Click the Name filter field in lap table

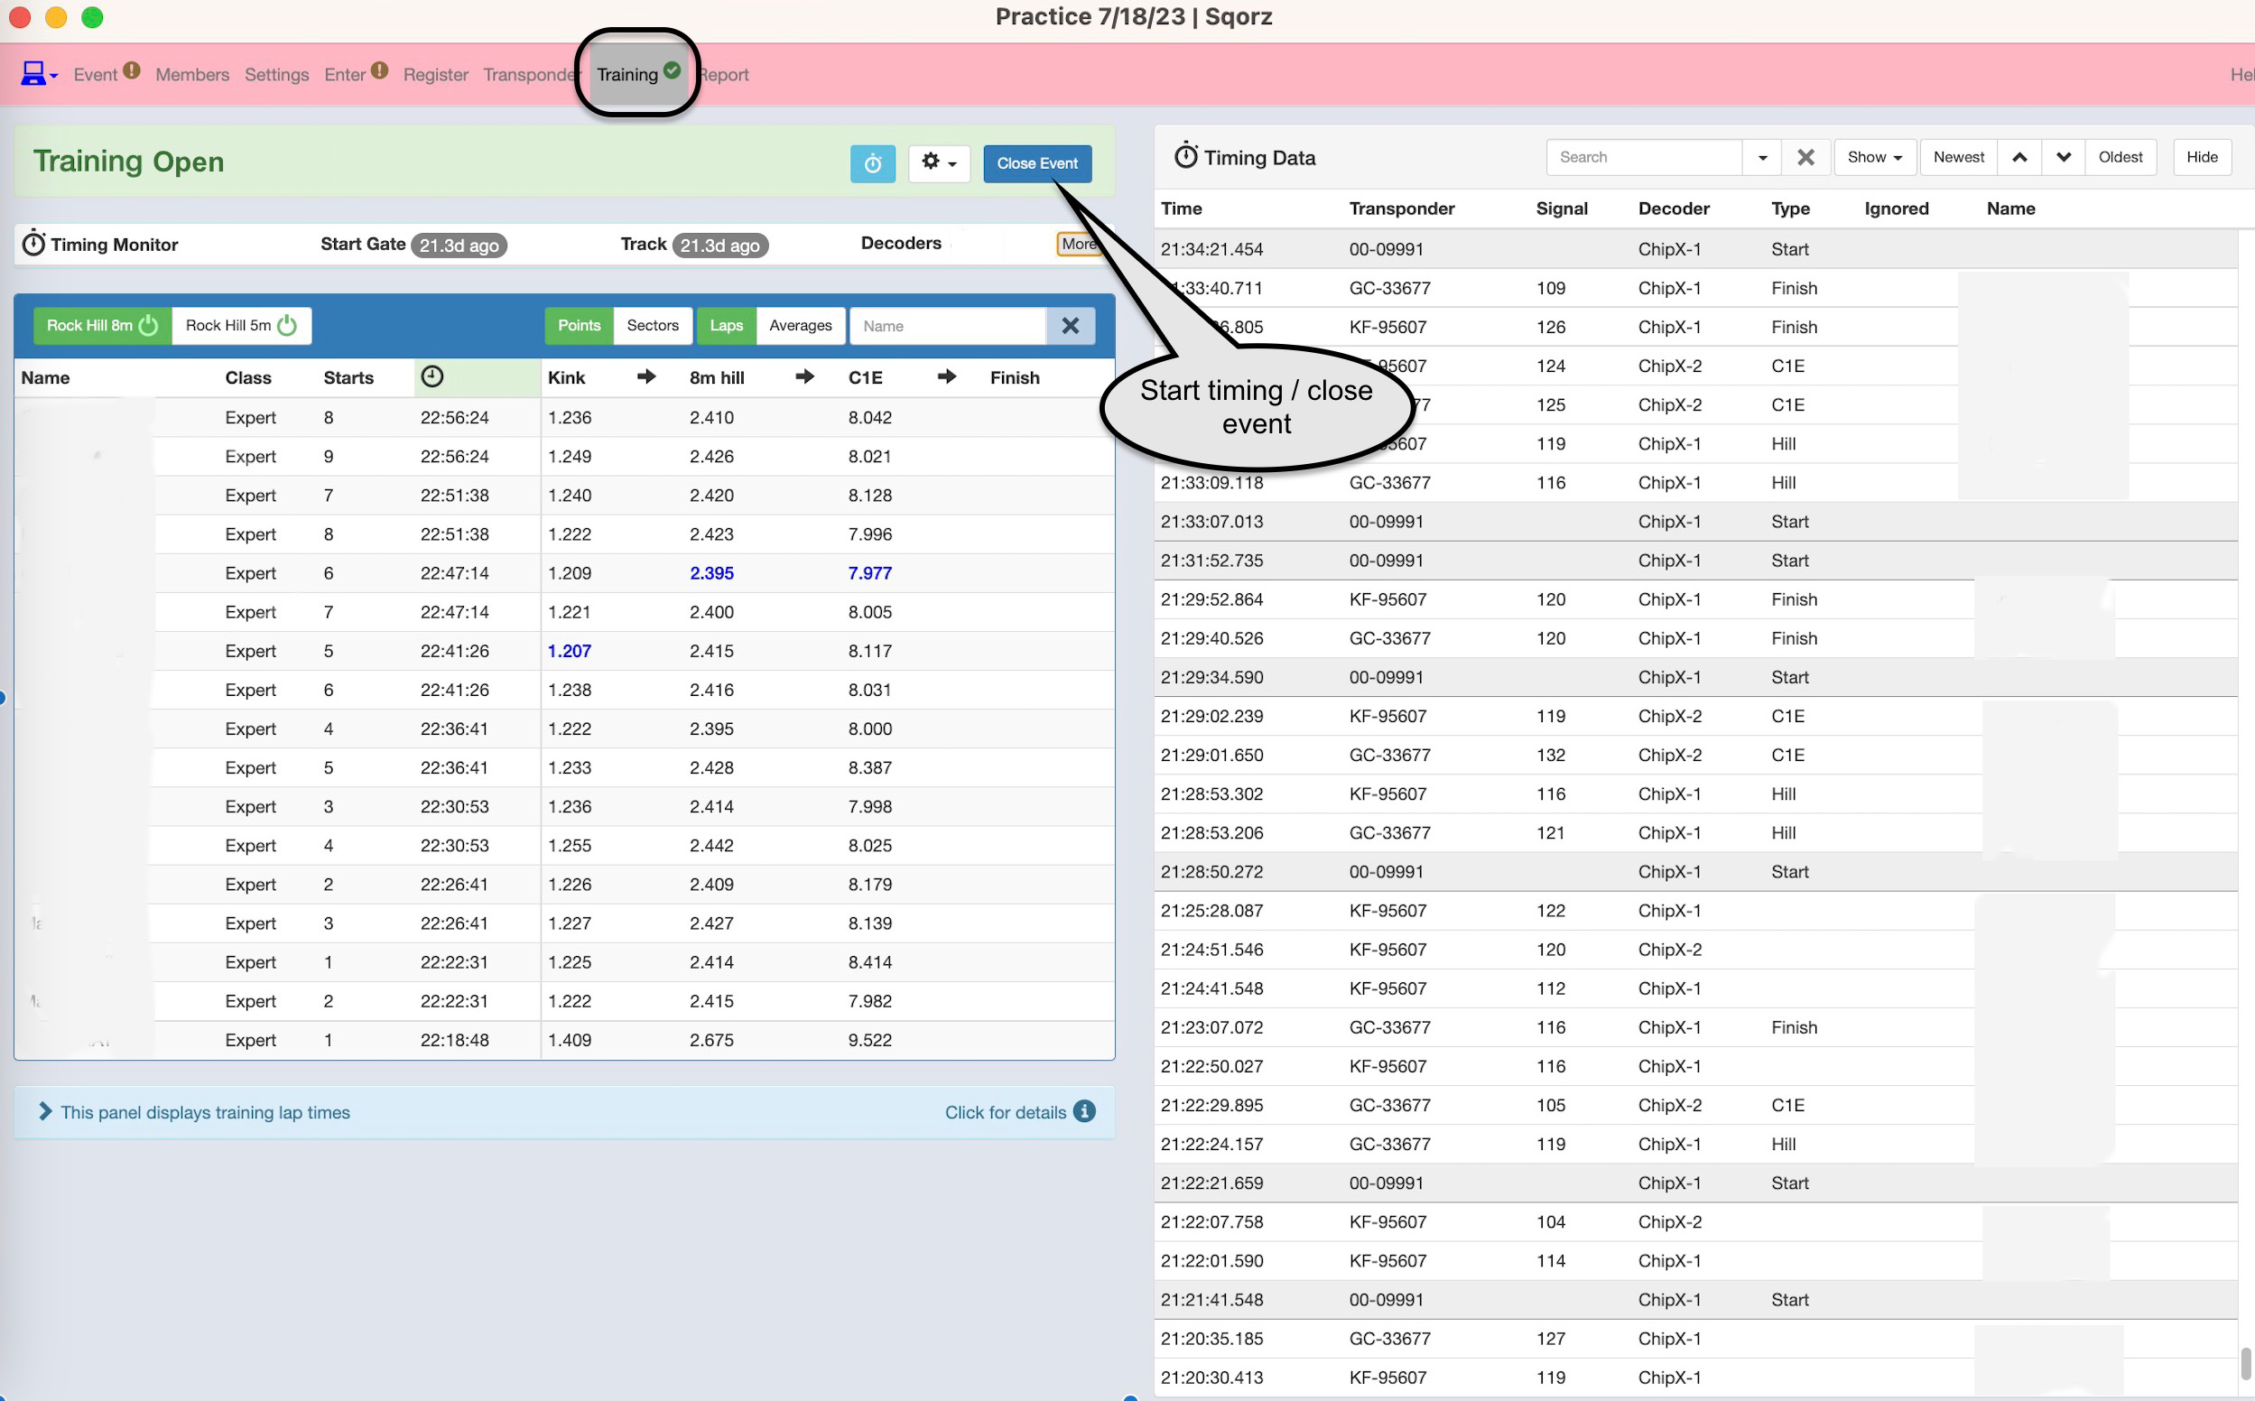pyautogui.click(x=948, y=326)
